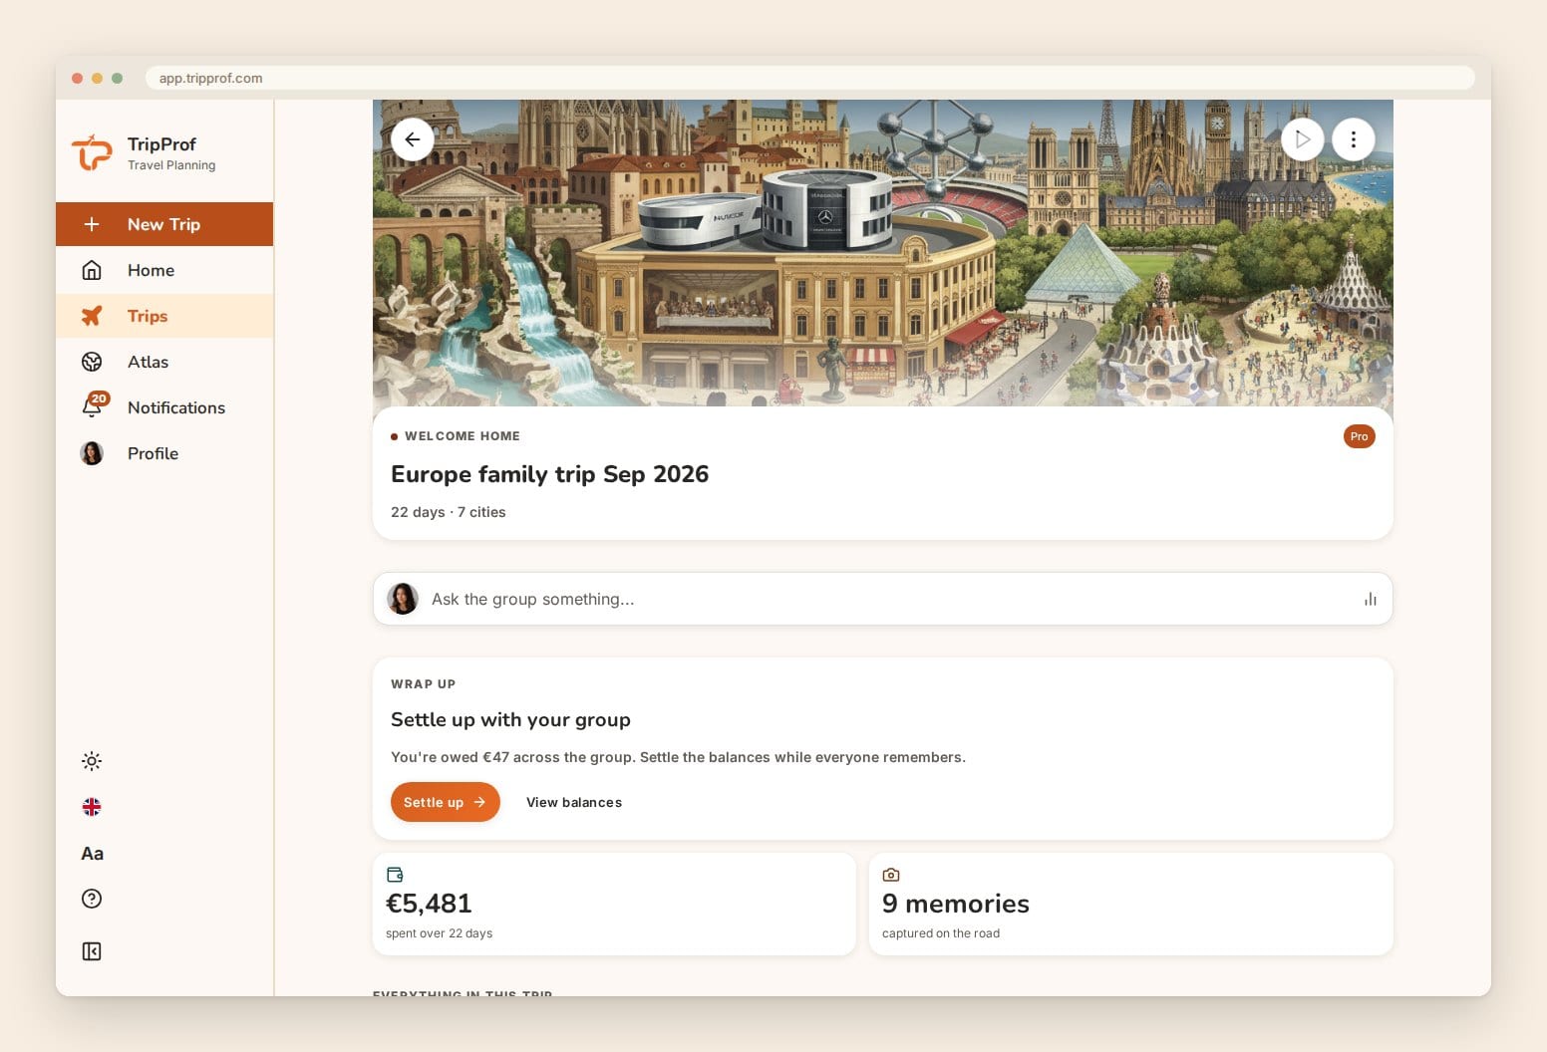
Task: Open the €5,481 spent card
Action: [614, 905]
